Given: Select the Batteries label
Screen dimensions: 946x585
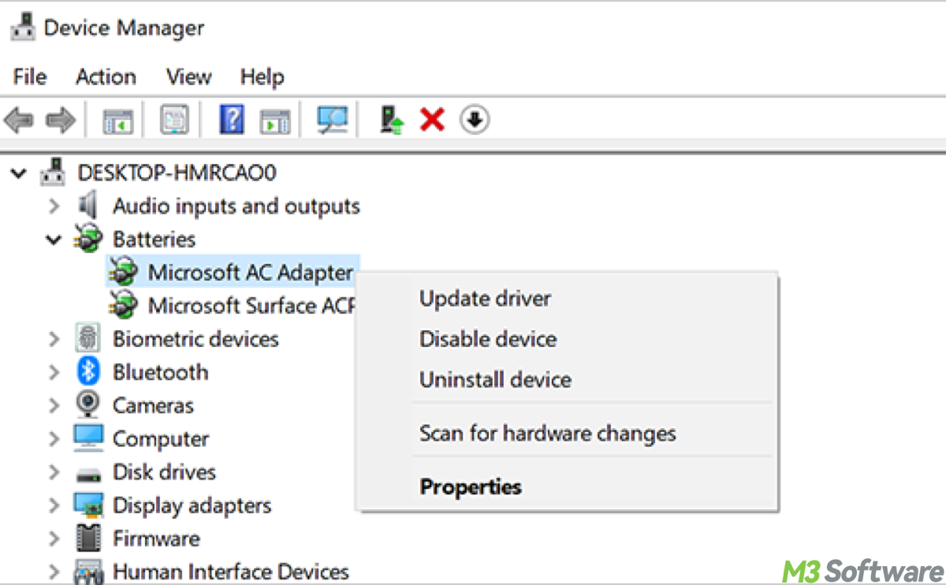Looking at the screenshot, I should [154, 239].
